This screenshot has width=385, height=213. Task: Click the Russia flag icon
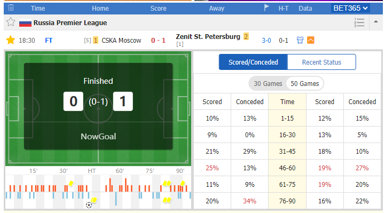coord(25,22)
